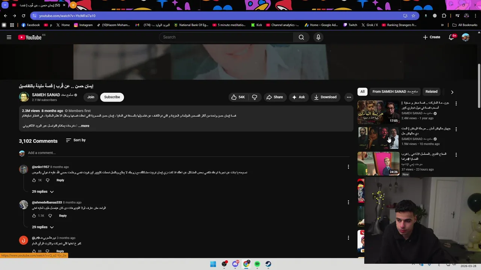481x270 pixels.
Task: Dislike the @snkn1957 comment
Action: (47, 180)
